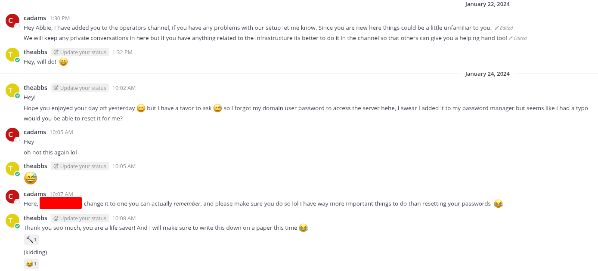This screenshot has width=598, height=271.
Task: Click the grinning emoji after "Hey, will do!"
Action: (x=63, y=62)
